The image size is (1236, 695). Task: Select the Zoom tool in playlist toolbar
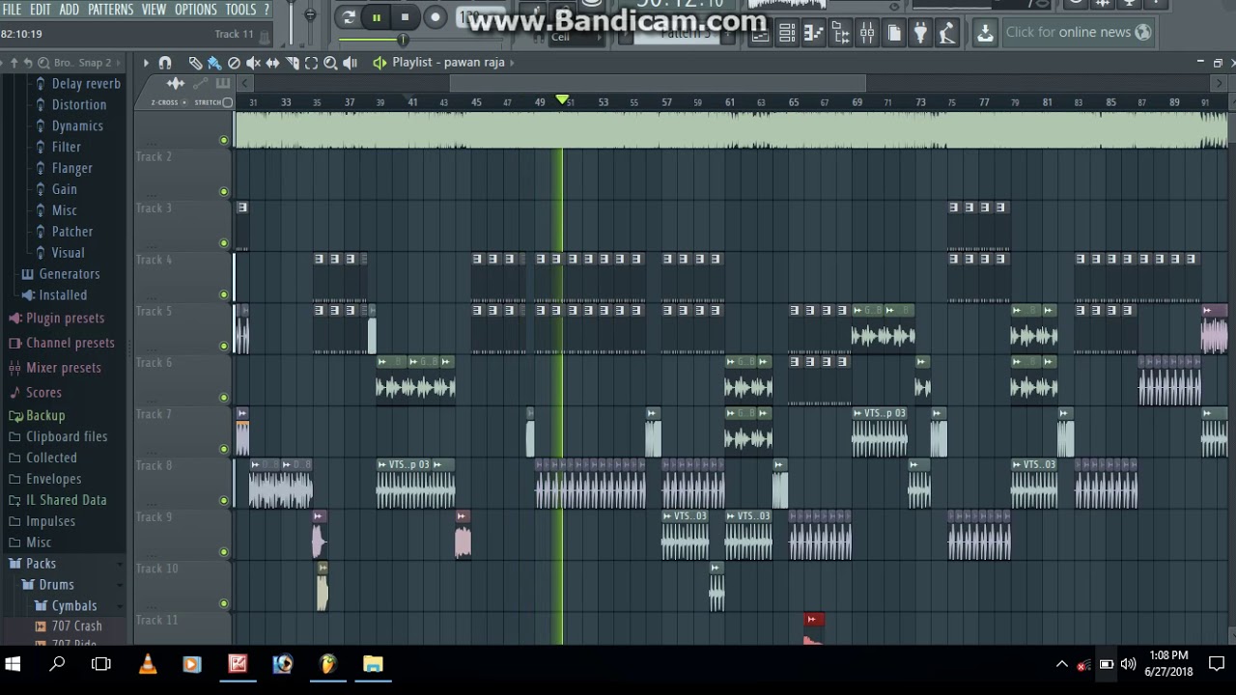330,63
